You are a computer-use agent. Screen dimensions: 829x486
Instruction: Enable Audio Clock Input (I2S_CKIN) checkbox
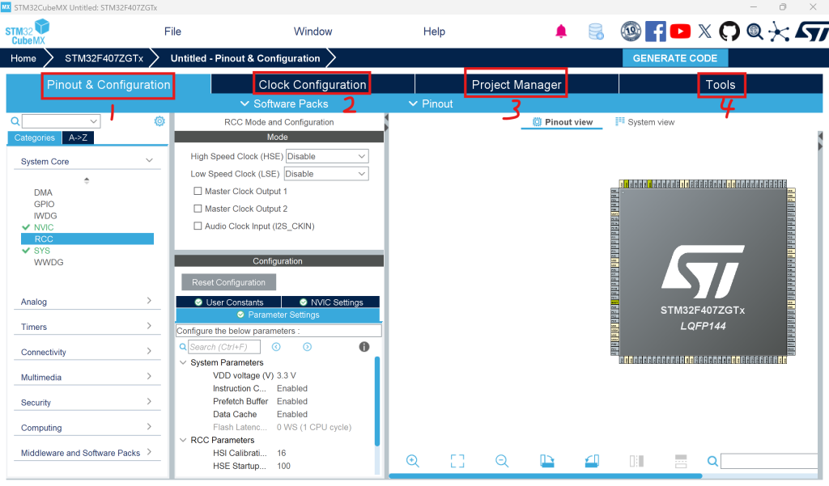pyautogui.click(x=198, y=226)
